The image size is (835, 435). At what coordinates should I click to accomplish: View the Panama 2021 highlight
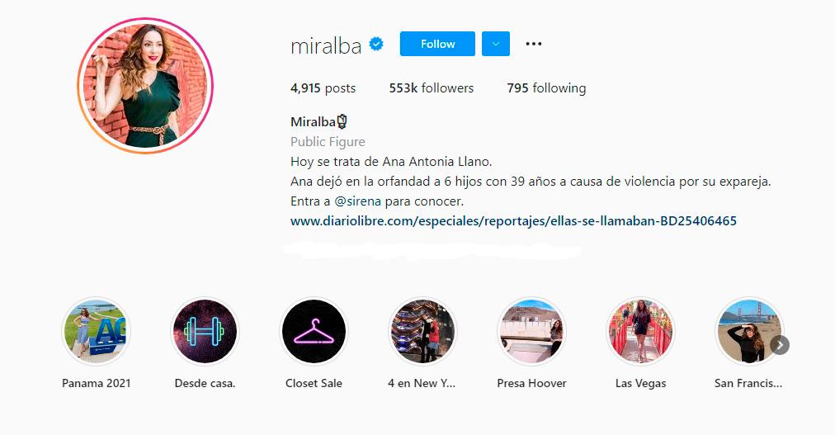(97, 331)
